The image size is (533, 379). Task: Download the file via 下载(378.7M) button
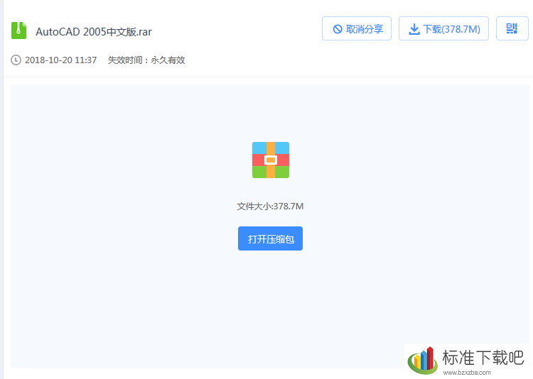coord(443,28)
